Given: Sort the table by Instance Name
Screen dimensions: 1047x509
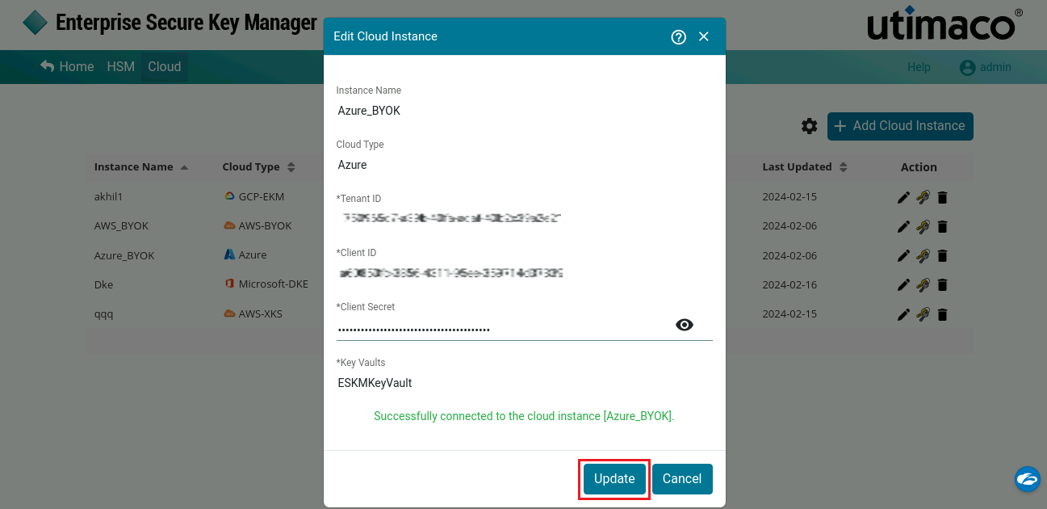Looking at the screenshot, I should (140, 167).
